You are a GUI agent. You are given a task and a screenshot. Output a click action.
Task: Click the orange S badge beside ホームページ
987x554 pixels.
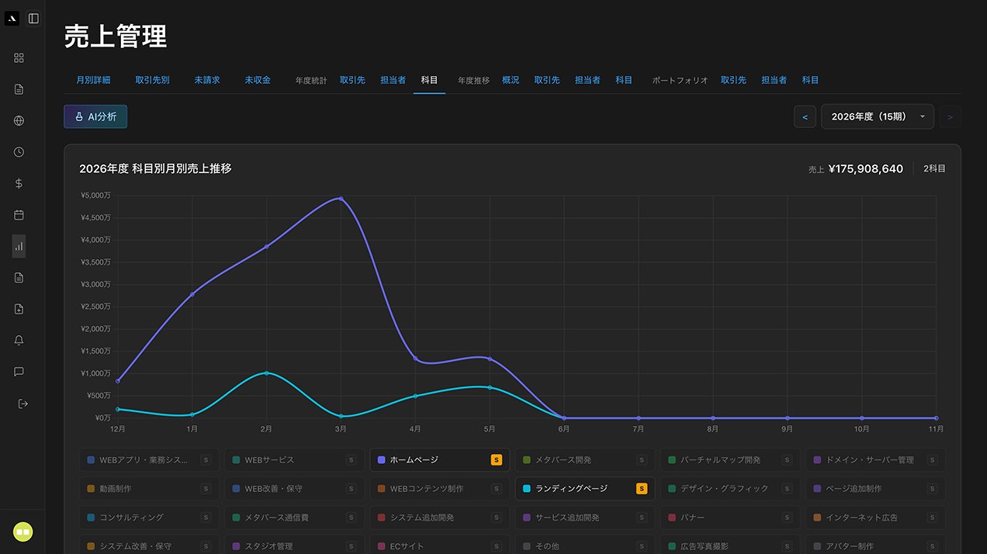point(497,460)
